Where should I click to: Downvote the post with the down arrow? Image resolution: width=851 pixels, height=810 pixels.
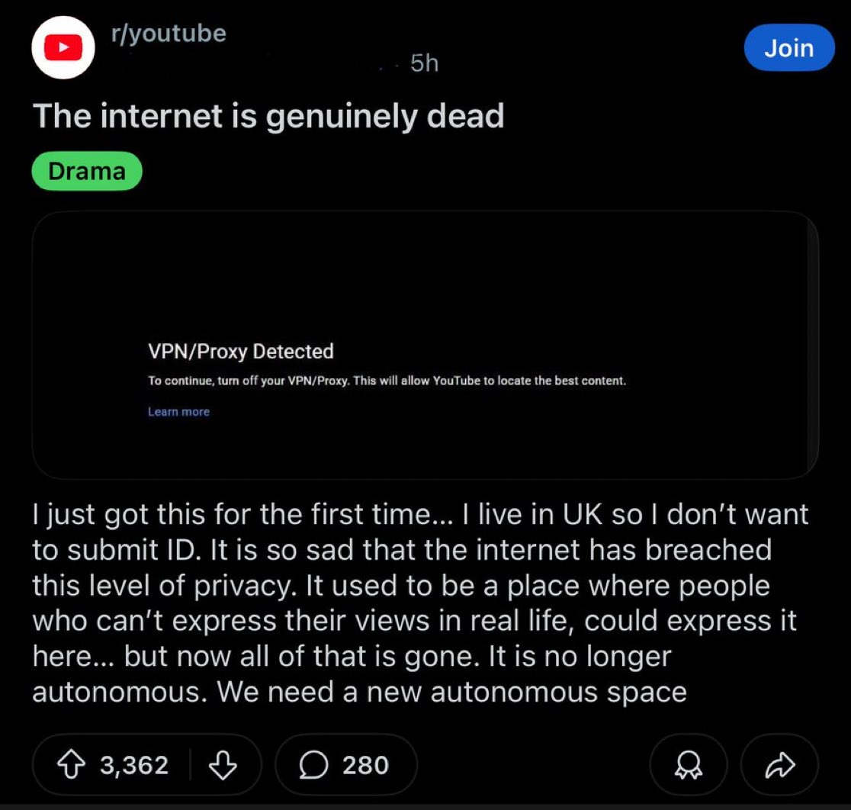pyautogui.click(x=223, y=764)
